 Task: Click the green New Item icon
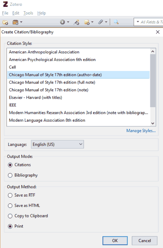click(63, 22)
